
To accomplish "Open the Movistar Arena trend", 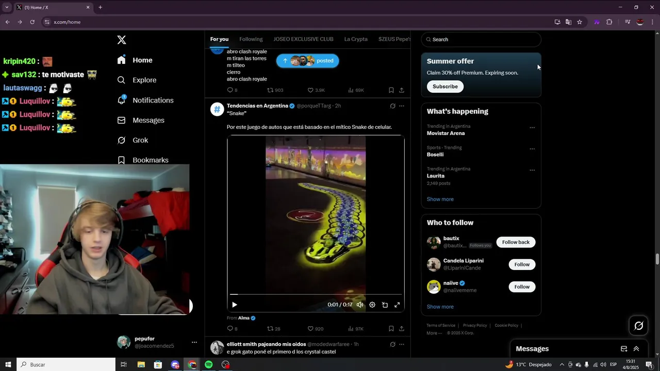I will click(x=445, y=133).
